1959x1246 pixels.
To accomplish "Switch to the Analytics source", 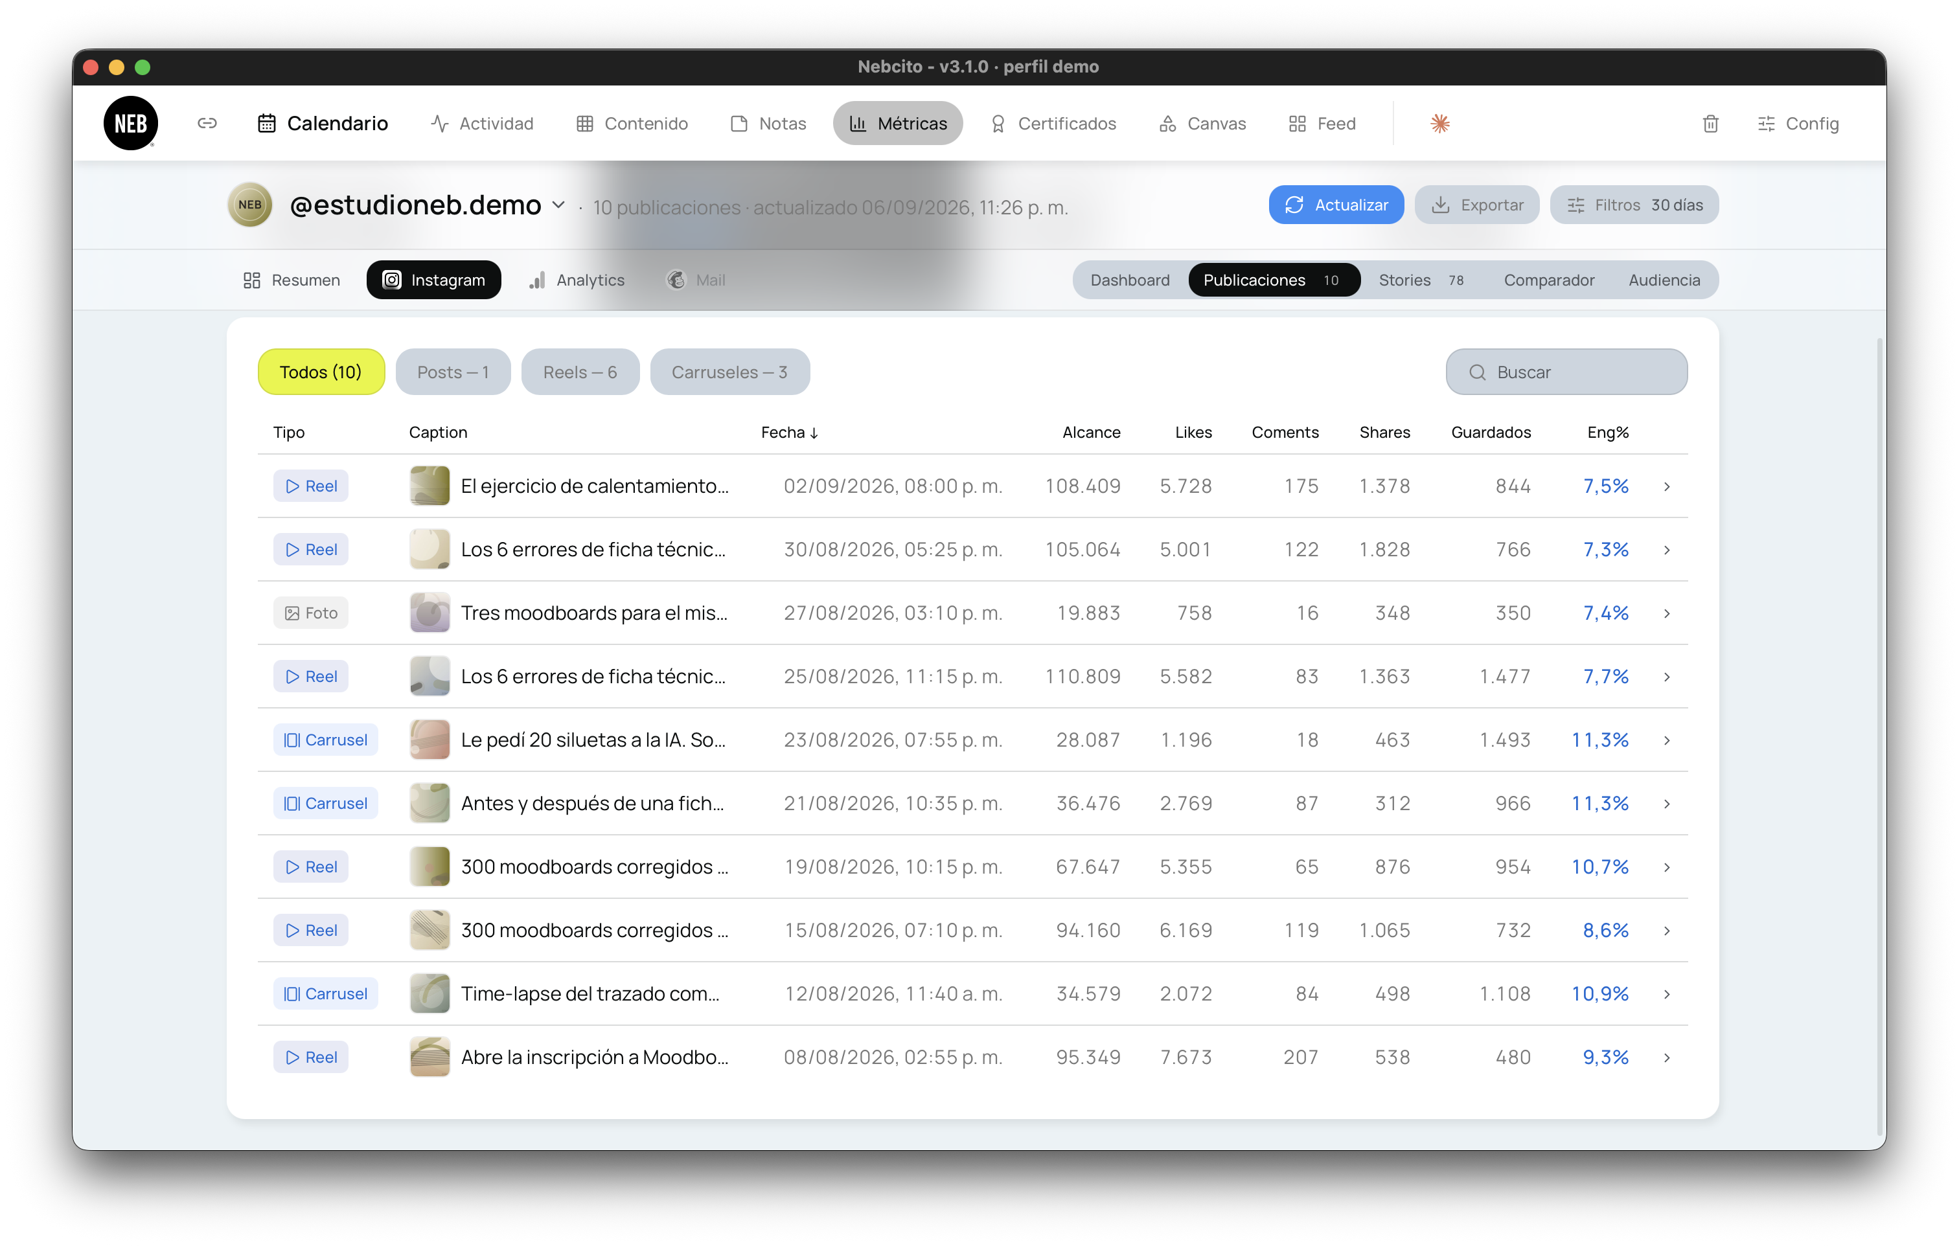I will tap(577, 280).
